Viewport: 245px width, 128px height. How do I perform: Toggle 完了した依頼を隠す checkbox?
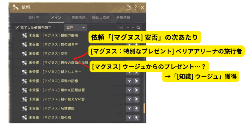17,28
